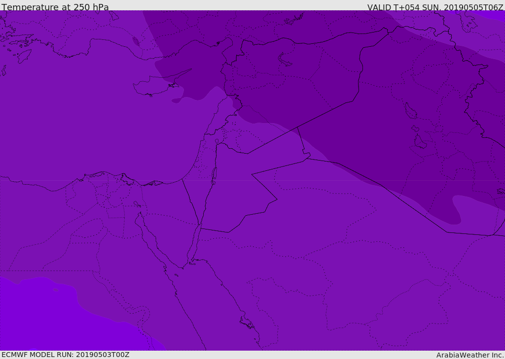
Task: Click the Sea of Galilee
Action: [216, 141]
